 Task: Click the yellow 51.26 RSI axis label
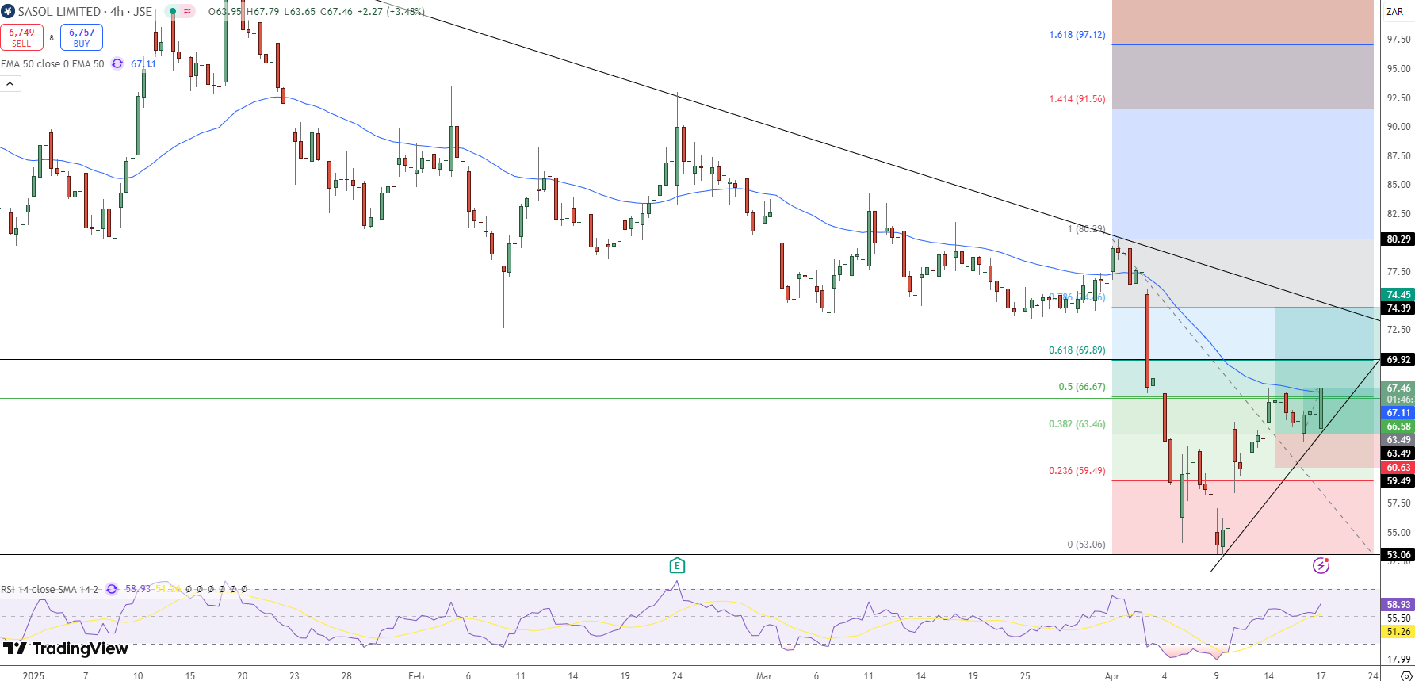(1398, 632)
